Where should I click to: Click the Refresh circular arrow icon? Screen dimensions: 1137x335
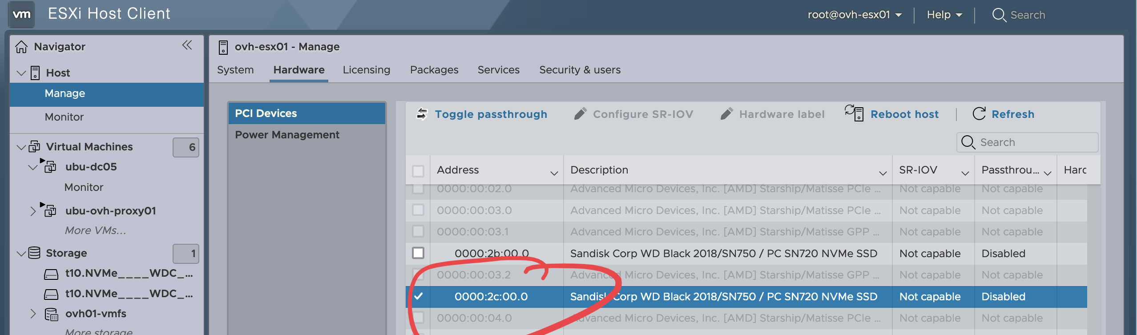click(x=979, y=114)
